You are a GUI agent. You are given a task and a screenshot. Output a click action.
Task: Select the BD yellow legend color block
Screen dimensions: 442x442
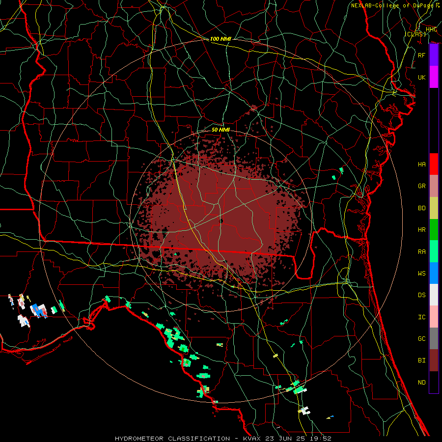(x=434, y=208)
